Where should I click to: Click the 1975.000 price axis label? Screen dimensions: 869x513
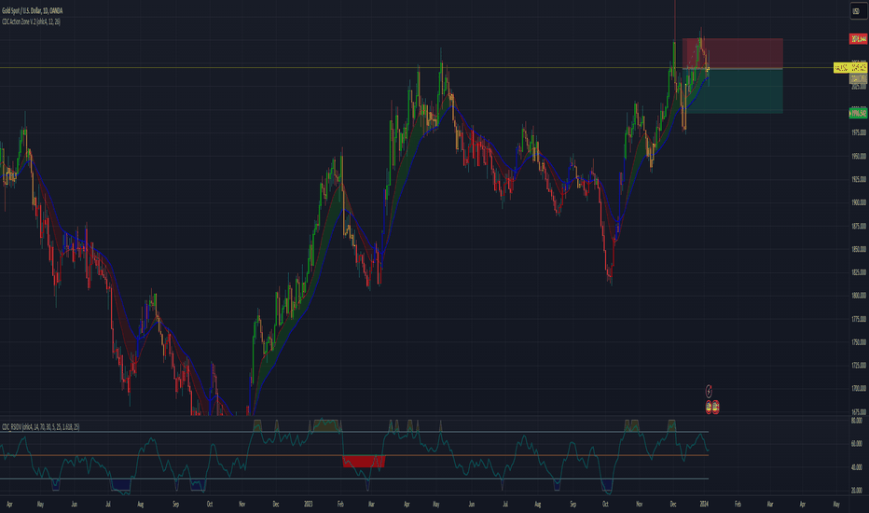tap(859, 132)
